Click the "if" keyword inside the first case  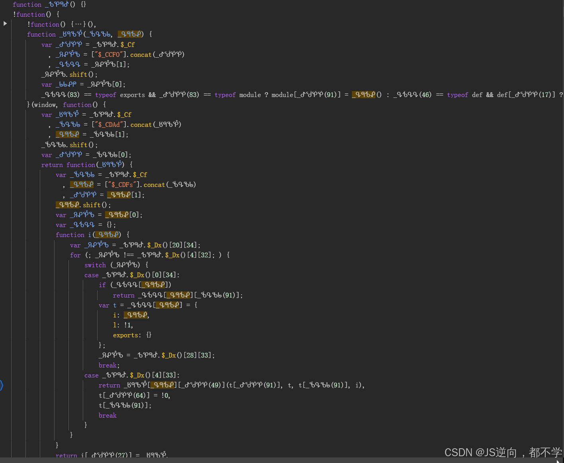pos(102,285)
